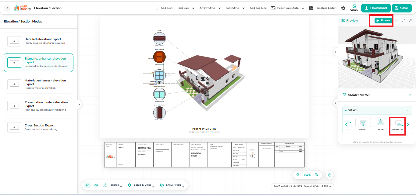Click the window callout circle
Screen dimensions: 416x196
click(x=159, y=75)
